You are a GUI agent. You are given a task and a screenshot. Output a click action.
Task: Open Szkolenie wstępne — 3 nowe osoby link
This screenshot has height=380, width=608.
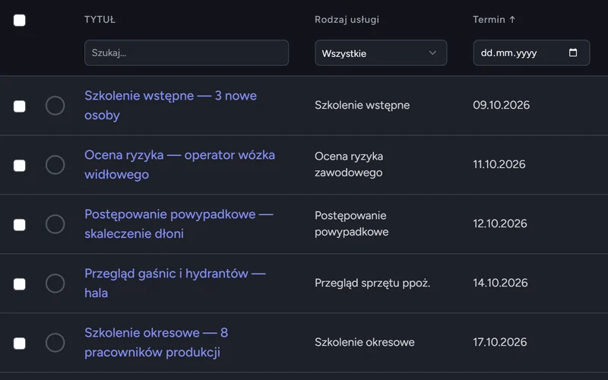pos(170,106)
